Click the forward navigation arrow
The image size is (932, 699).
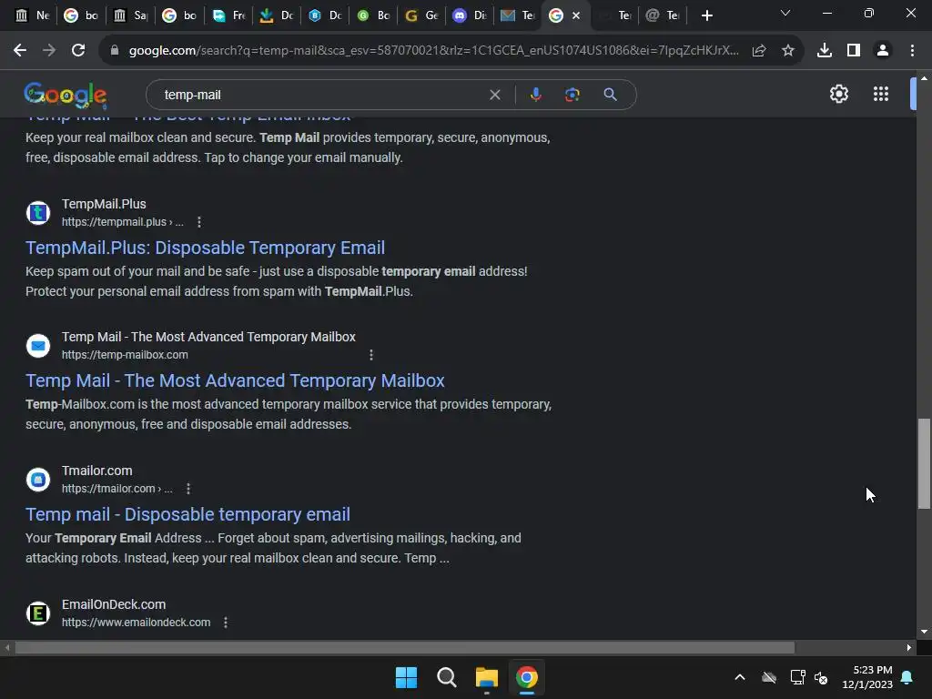49,51
